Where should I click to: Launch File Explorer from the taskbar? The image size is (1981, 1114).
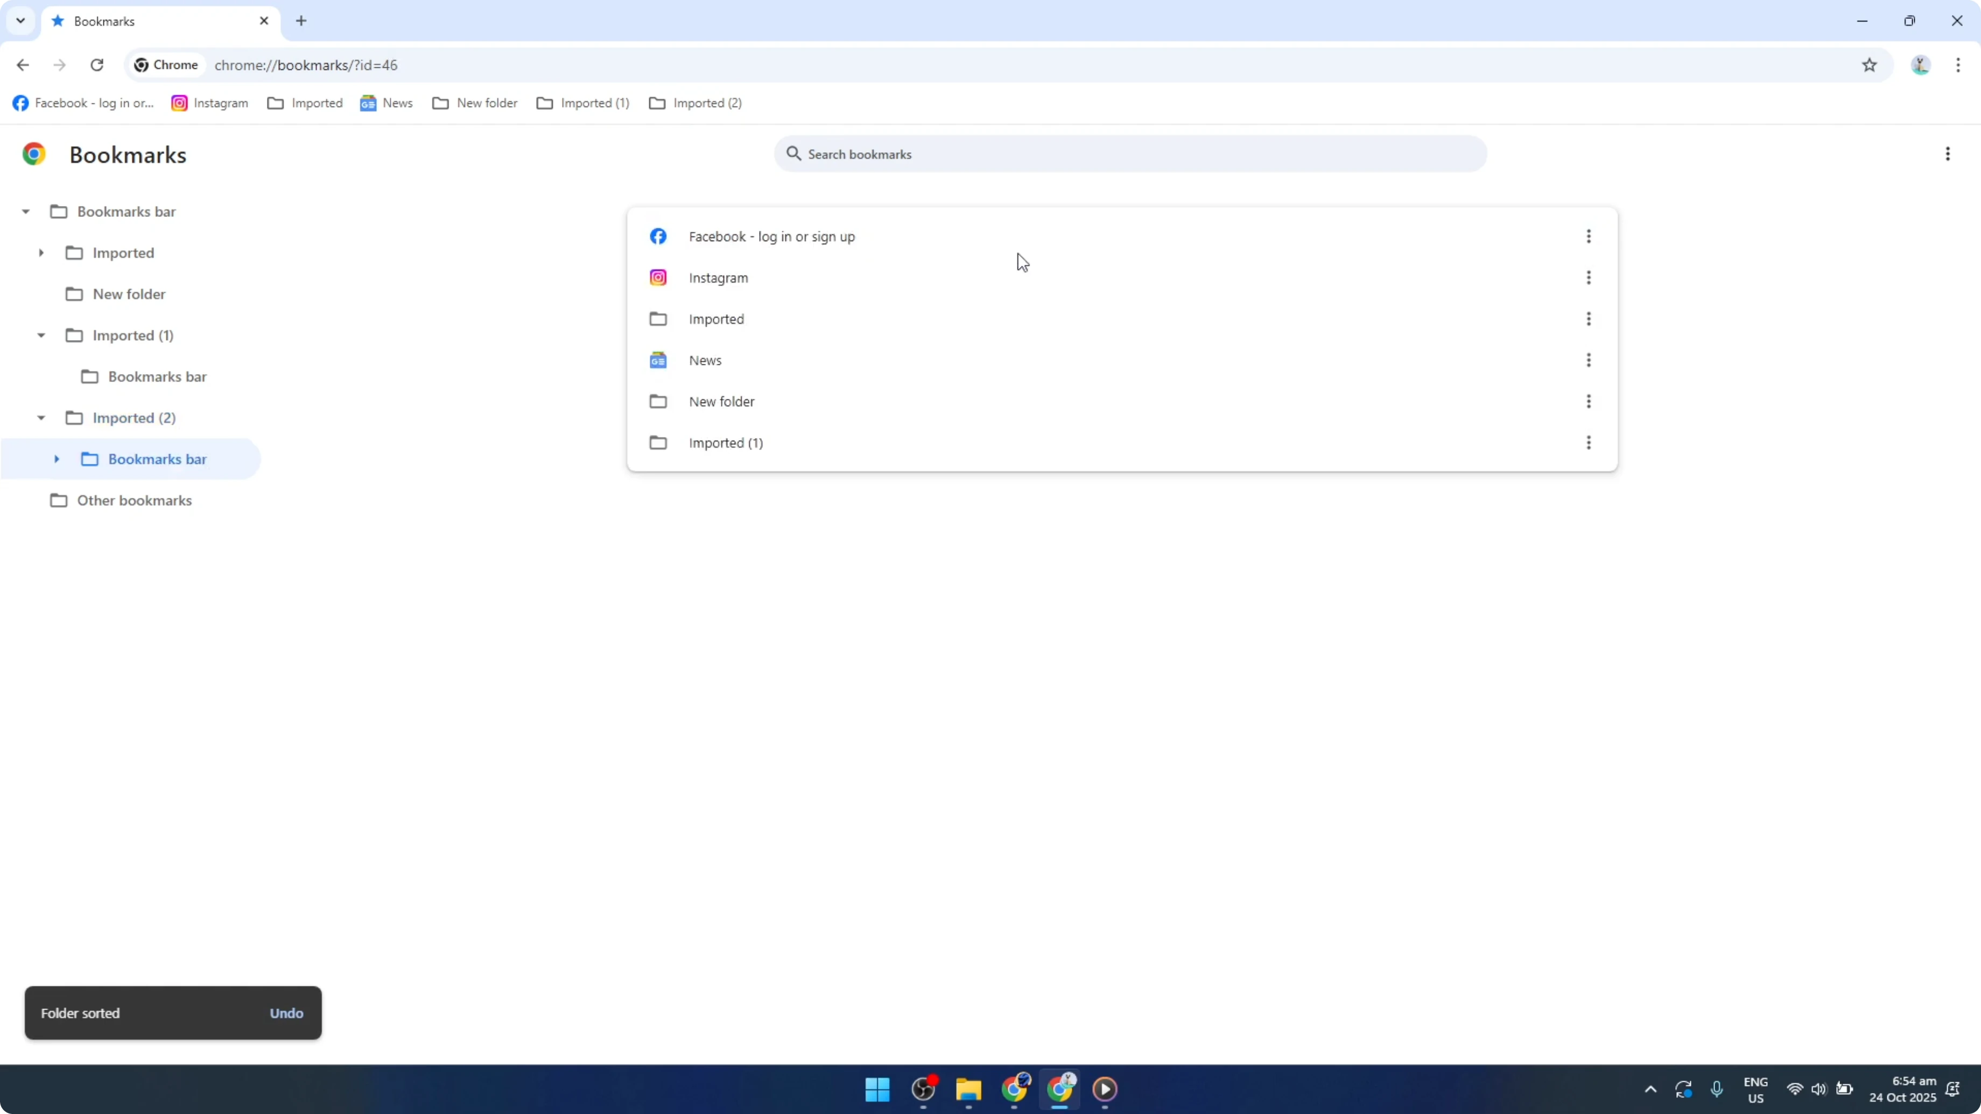[968, 1089]
